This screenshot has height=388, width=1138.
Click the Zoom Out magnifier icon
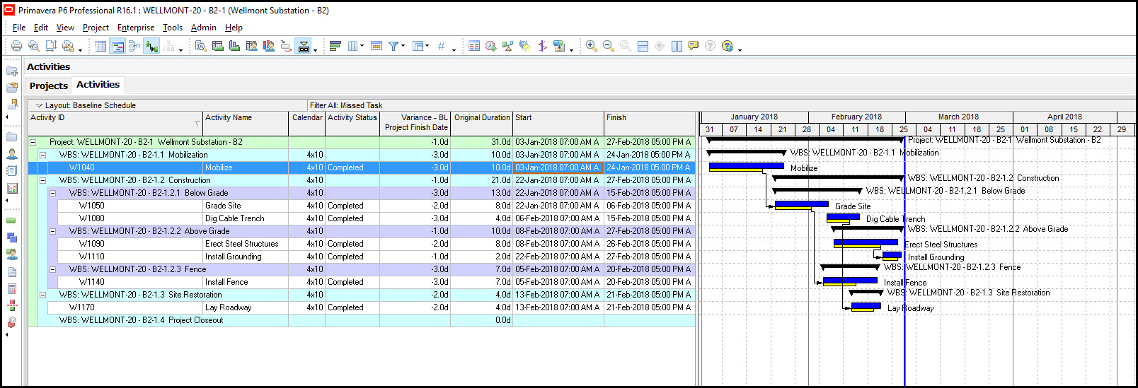coord(609,46)
